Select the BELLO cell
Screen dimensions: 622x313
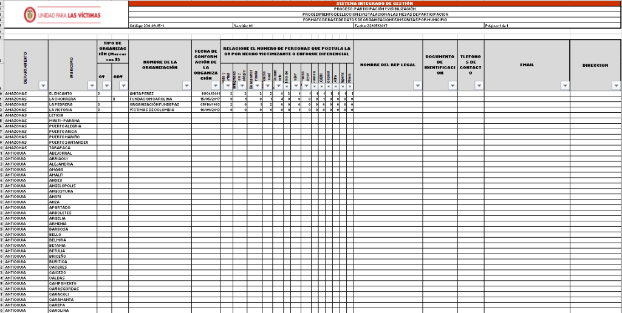pos(73,235)
